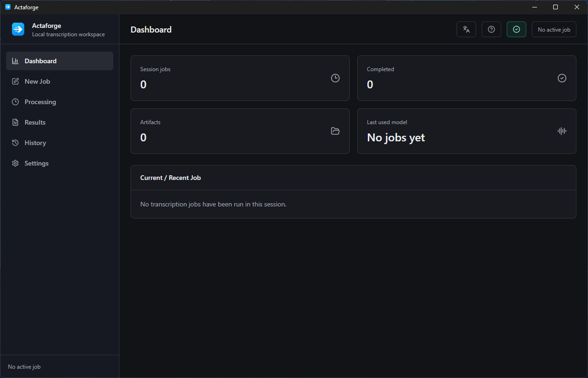
Task: Click the folder icon on Artifacts card
Action: tap(335, 131)
